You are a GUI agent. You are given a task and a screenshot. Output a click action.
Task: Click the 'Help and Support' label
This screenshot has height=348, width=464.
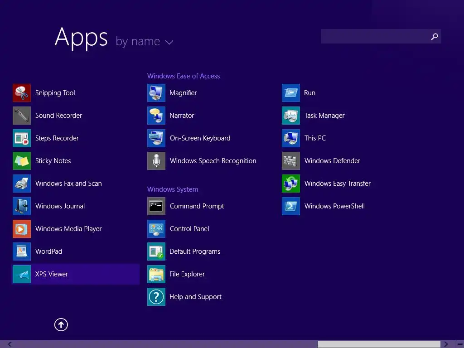195,297
